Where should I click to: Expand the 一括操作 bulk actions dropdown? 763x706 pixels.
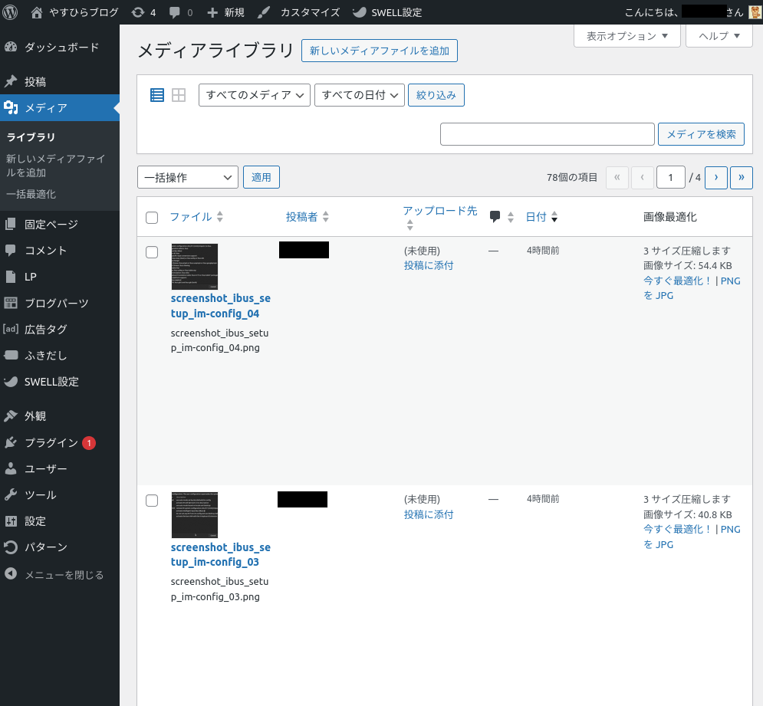point(187,177)
